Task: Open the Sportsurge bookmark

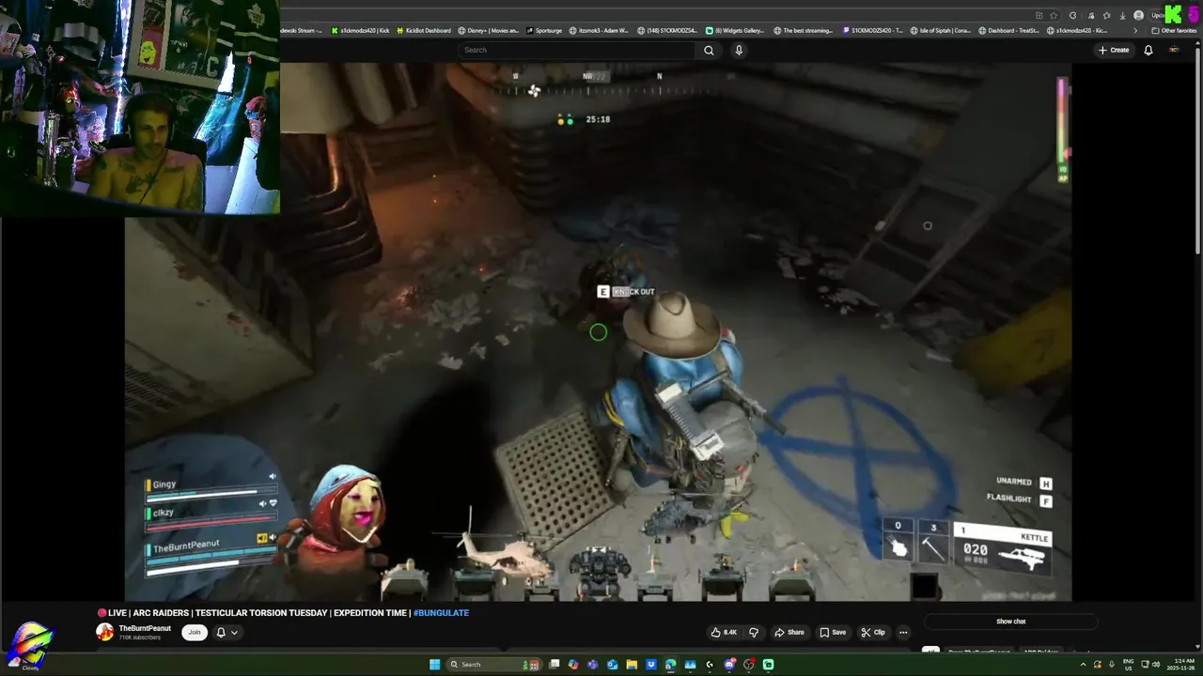Action: 543,30
